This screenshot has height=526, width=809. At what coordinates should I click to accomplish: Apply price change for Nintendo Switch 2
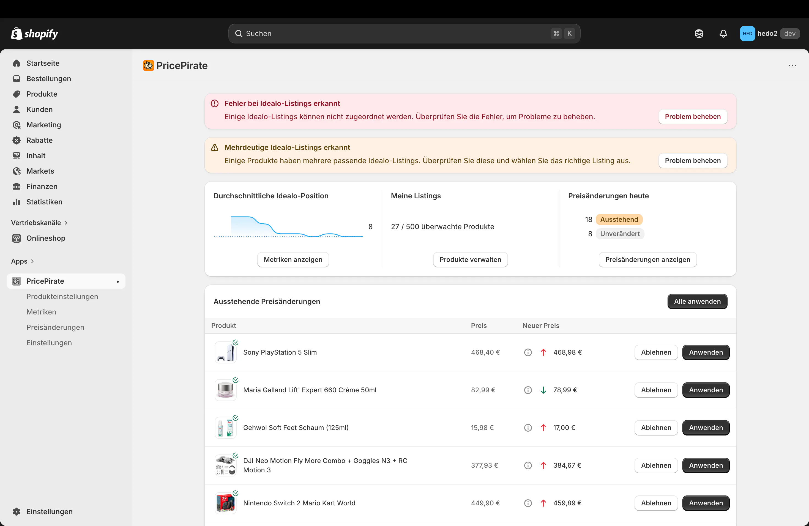click(706, 503)
